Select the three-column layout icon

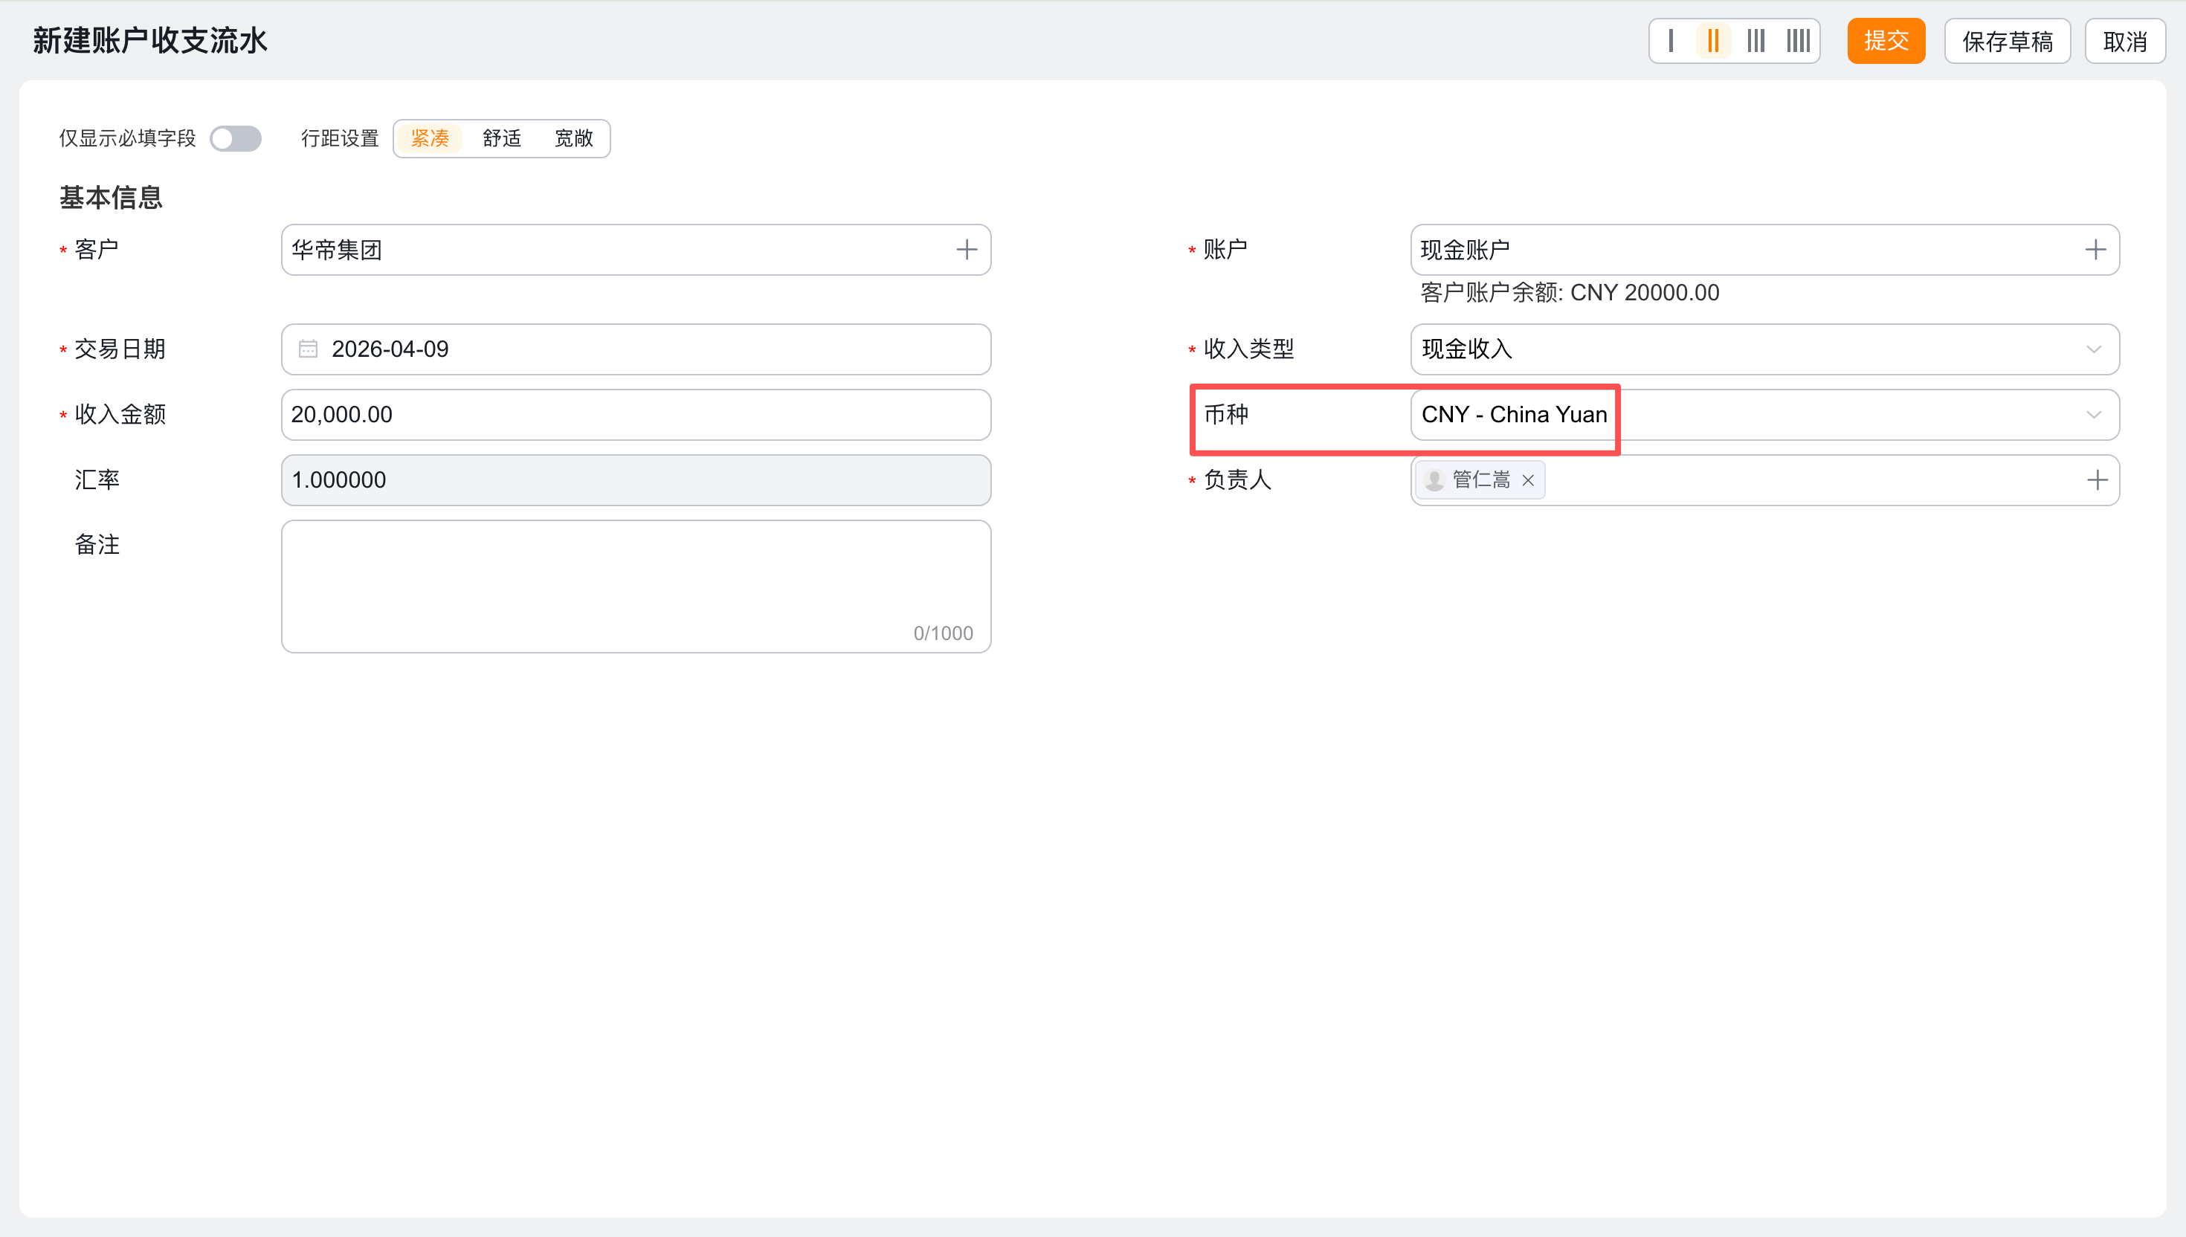pos(1755,41)
